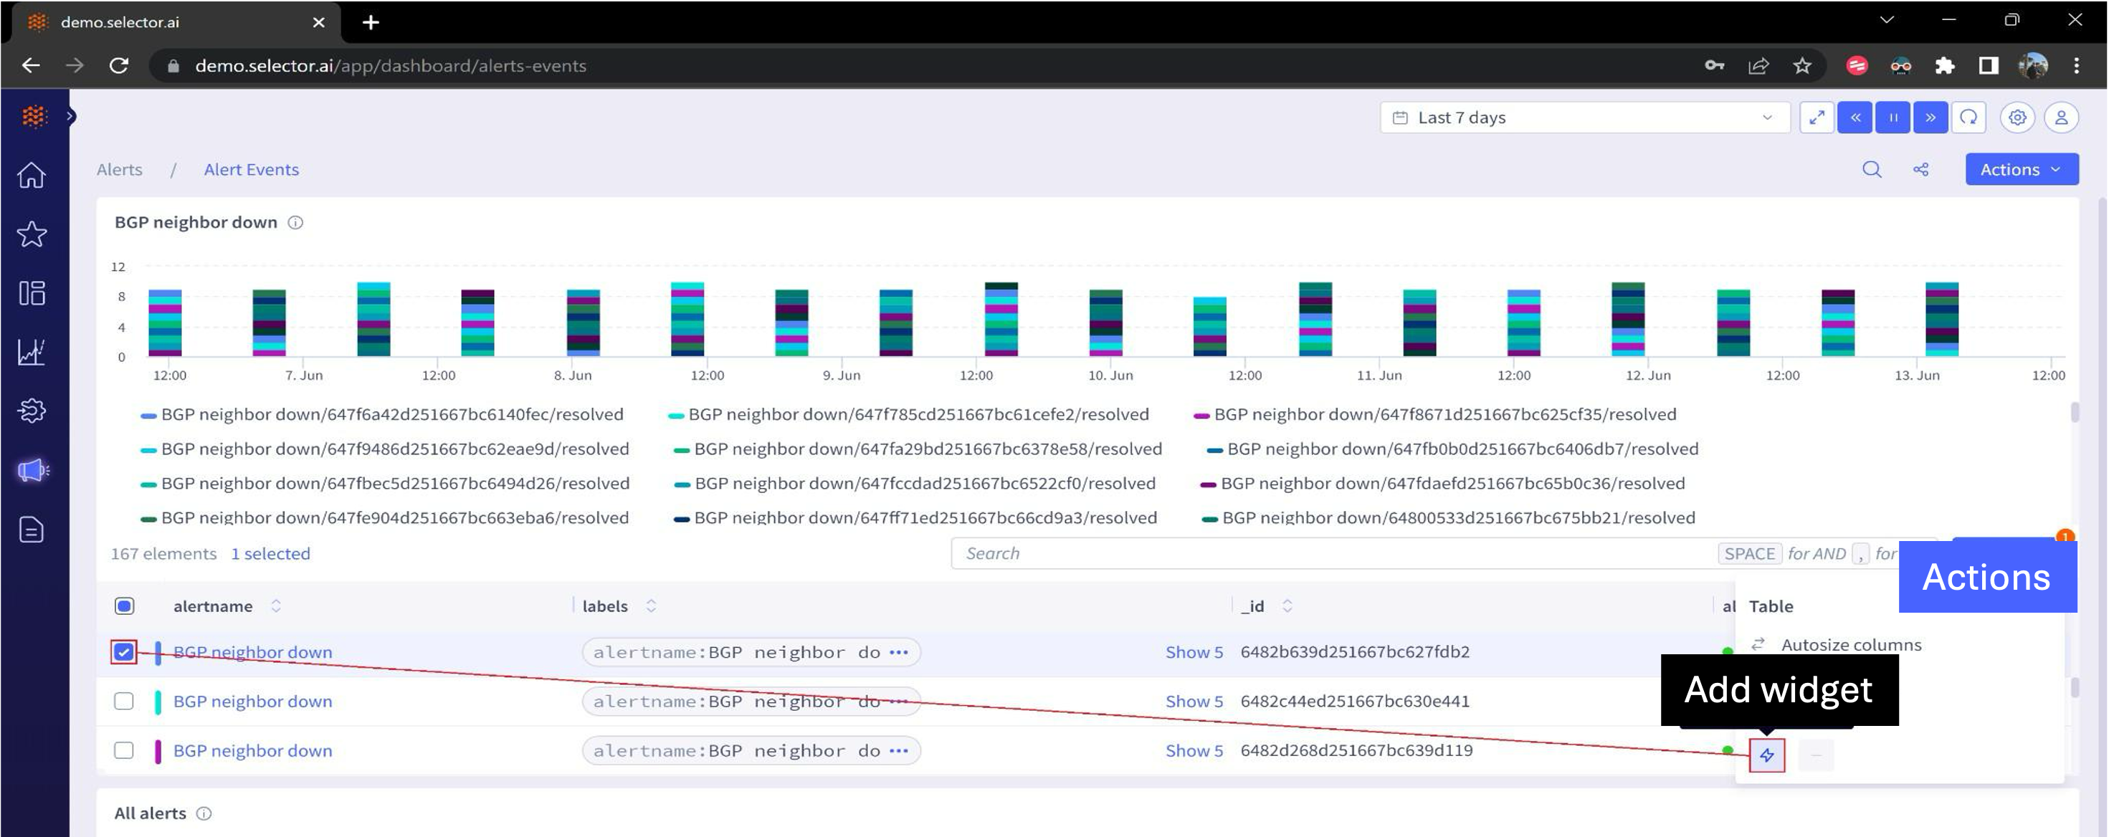Open the Alerts megaphone icon in sidebar
Image resolution: width=2109 pixels, height=837 pixels.
pos(33,471)
